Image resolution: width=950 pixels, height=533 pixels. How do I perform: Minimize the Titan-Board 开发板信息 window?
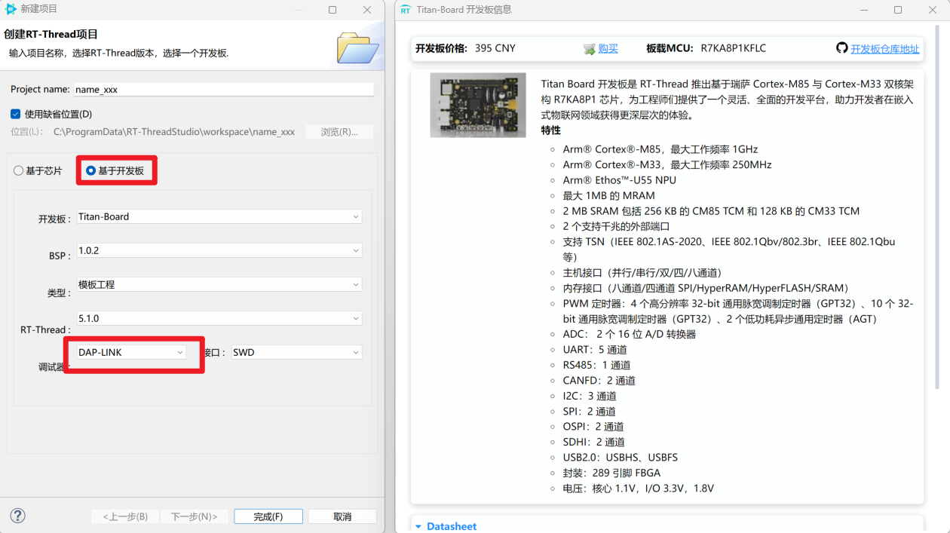(x=864, y=10)
